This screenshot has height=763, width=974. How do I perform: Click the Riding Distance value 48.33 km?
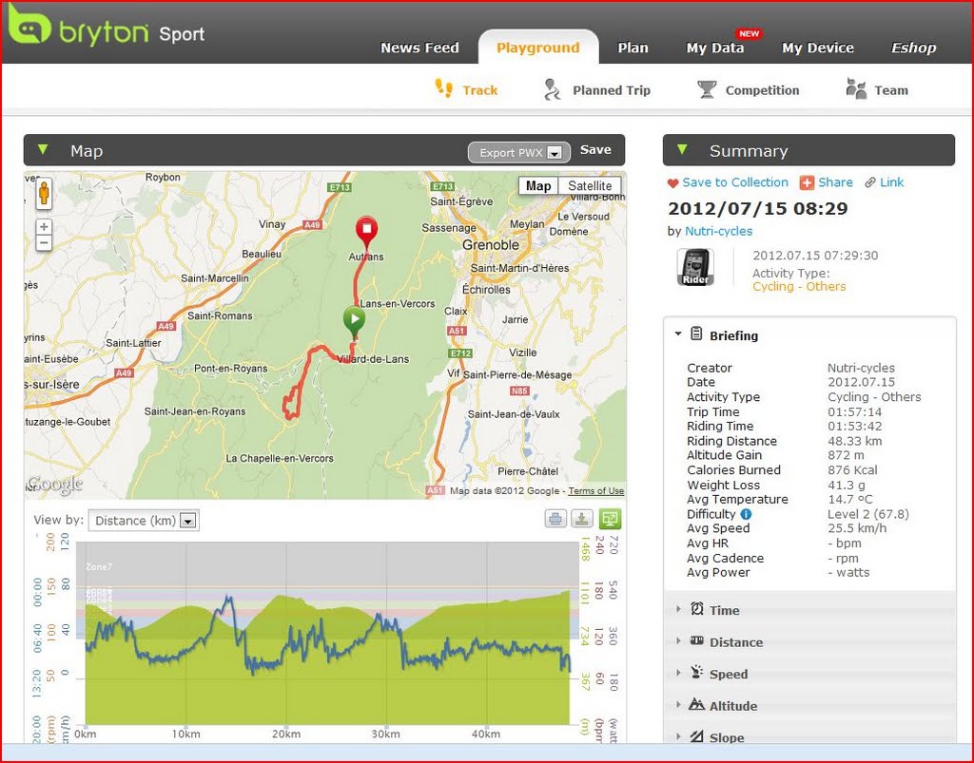855,441
